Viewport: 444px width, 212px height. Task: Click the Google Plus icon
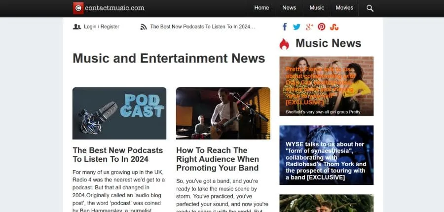click(x=309, y=27)
